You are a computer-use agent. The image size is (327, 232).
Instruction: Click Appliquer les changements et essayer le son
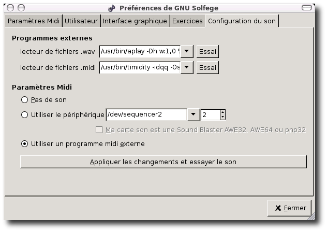[x=163, y=162]
